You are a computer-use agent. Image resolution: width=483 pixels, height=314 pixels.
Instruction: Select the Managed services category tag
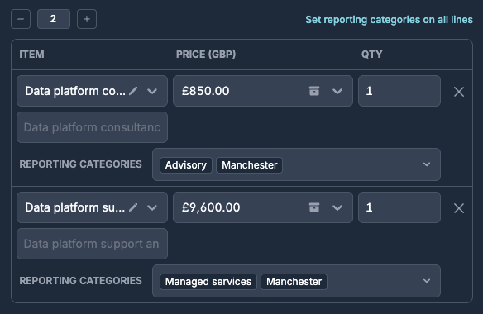[x=208, y=282]
